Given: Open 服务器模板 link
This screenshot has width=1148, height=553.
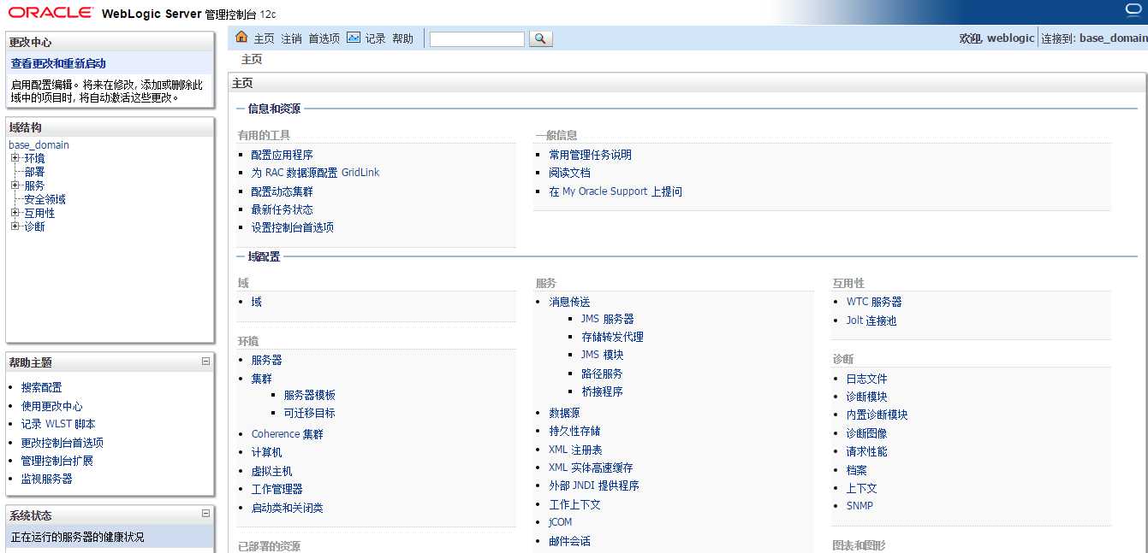Looking at the screenshot, I should point(309,395).
